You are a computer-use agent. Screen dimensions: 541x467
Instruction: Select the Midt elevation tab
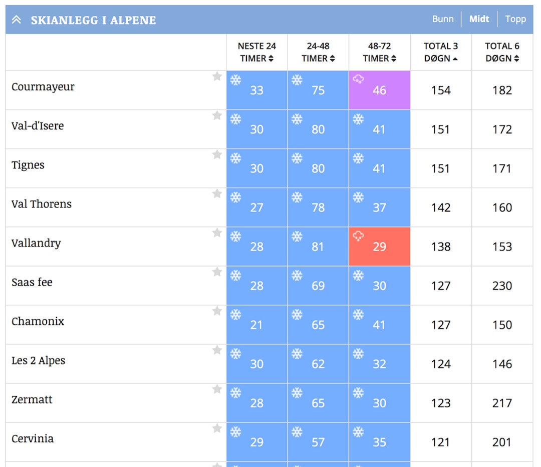(x=479, y=19)
